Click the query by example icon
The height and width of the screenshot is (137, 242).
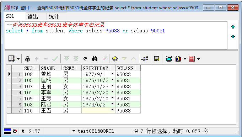(x=115, y=59)
